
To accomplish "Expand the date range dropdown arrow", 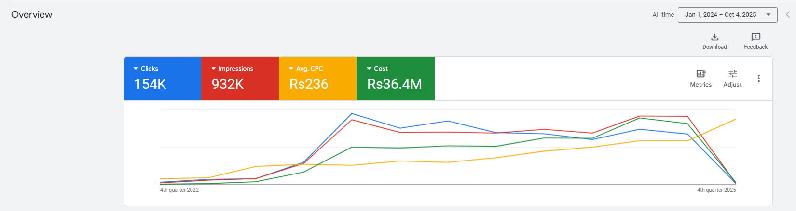I will [x=768, y=15].
